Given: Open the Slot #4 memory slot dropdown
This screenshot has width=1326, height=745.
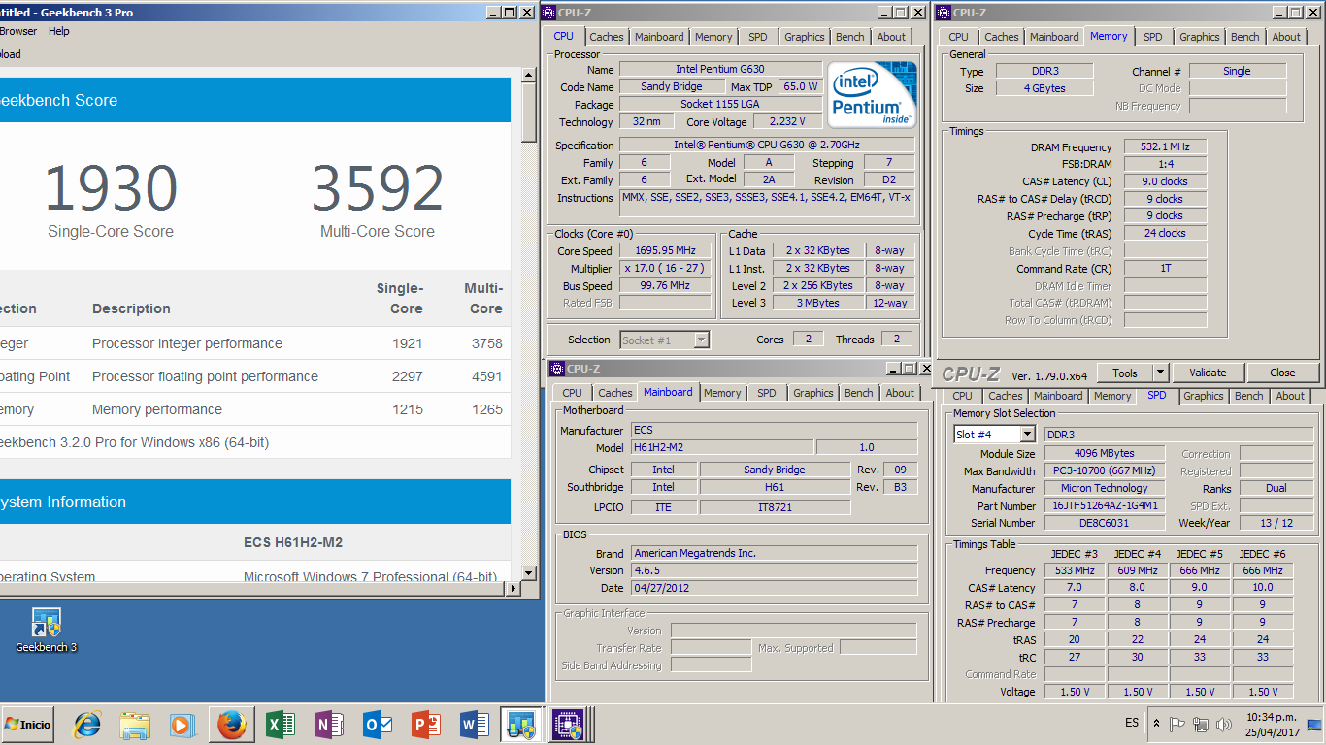Looking at the screenshot, I should coord(1027,435).
